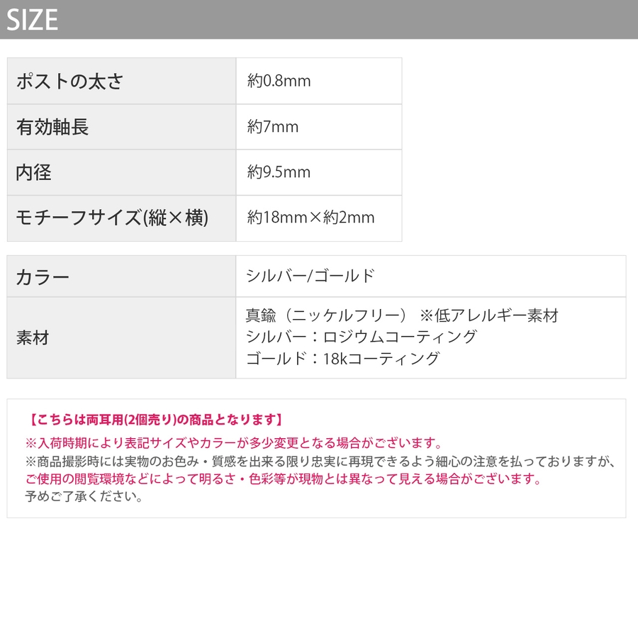
Task: Click the 両耳用(2個売り) bold notice
Action: [157, 420]
